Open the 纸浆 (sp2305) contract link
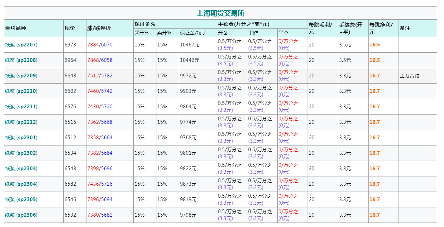 (x=21, y=199)
